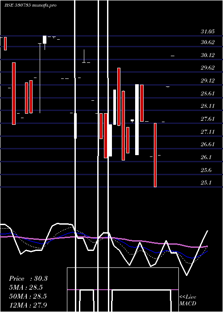Click the 30.62 price axis label
223x312 pixels.
tap(207, 42)
